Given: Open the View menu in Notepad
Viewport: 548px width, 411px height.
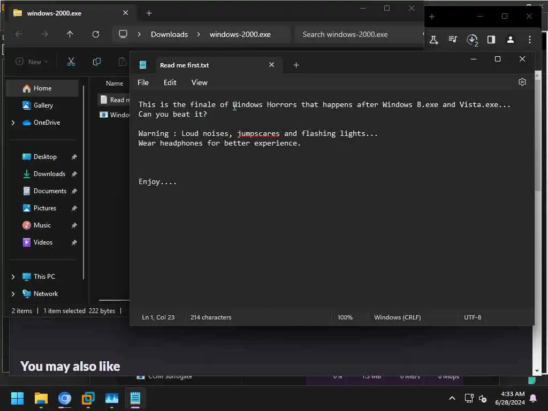Looking at the screenshot, I should [x=199, y=82].
